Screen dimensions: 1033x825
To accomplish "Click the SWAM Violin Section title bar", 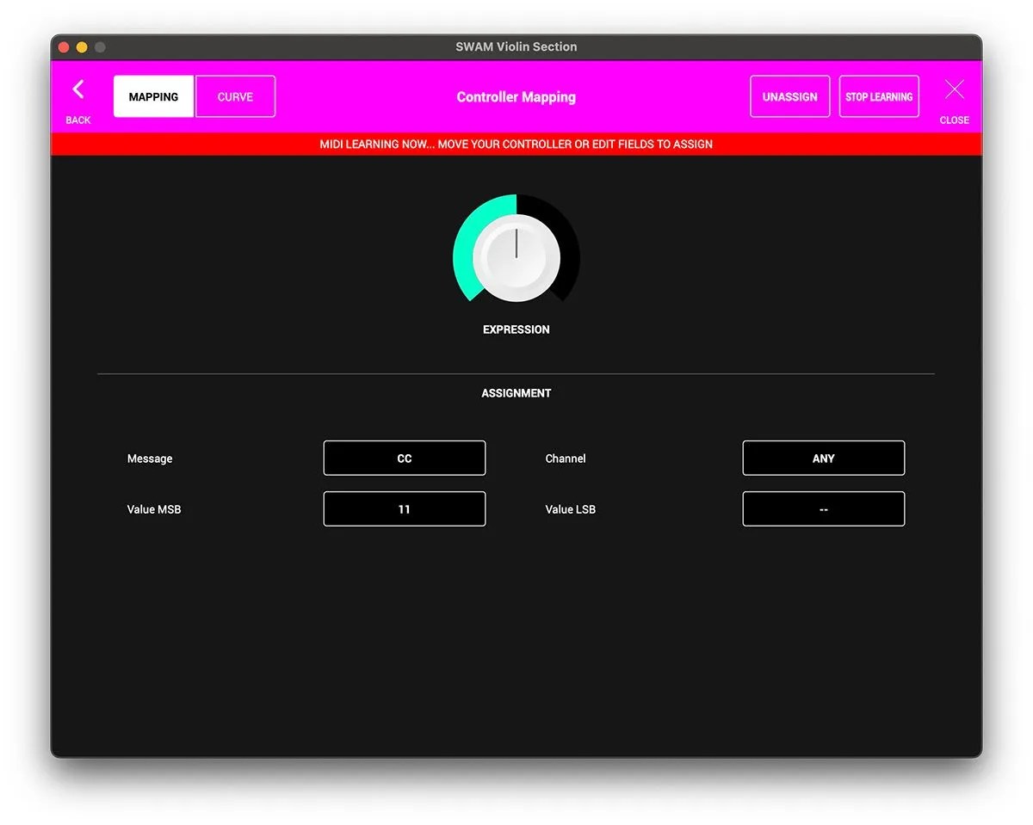I will 516,47.
